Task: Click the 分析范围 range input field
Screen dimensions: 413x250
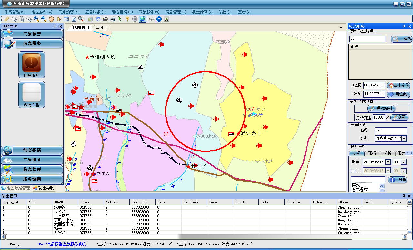Action: (379, 118)
